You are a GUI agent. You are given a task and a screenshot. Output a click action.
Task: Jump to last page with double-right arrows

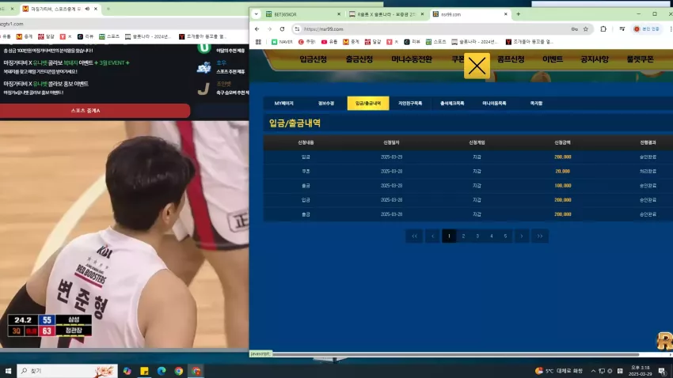coord(539,236)
